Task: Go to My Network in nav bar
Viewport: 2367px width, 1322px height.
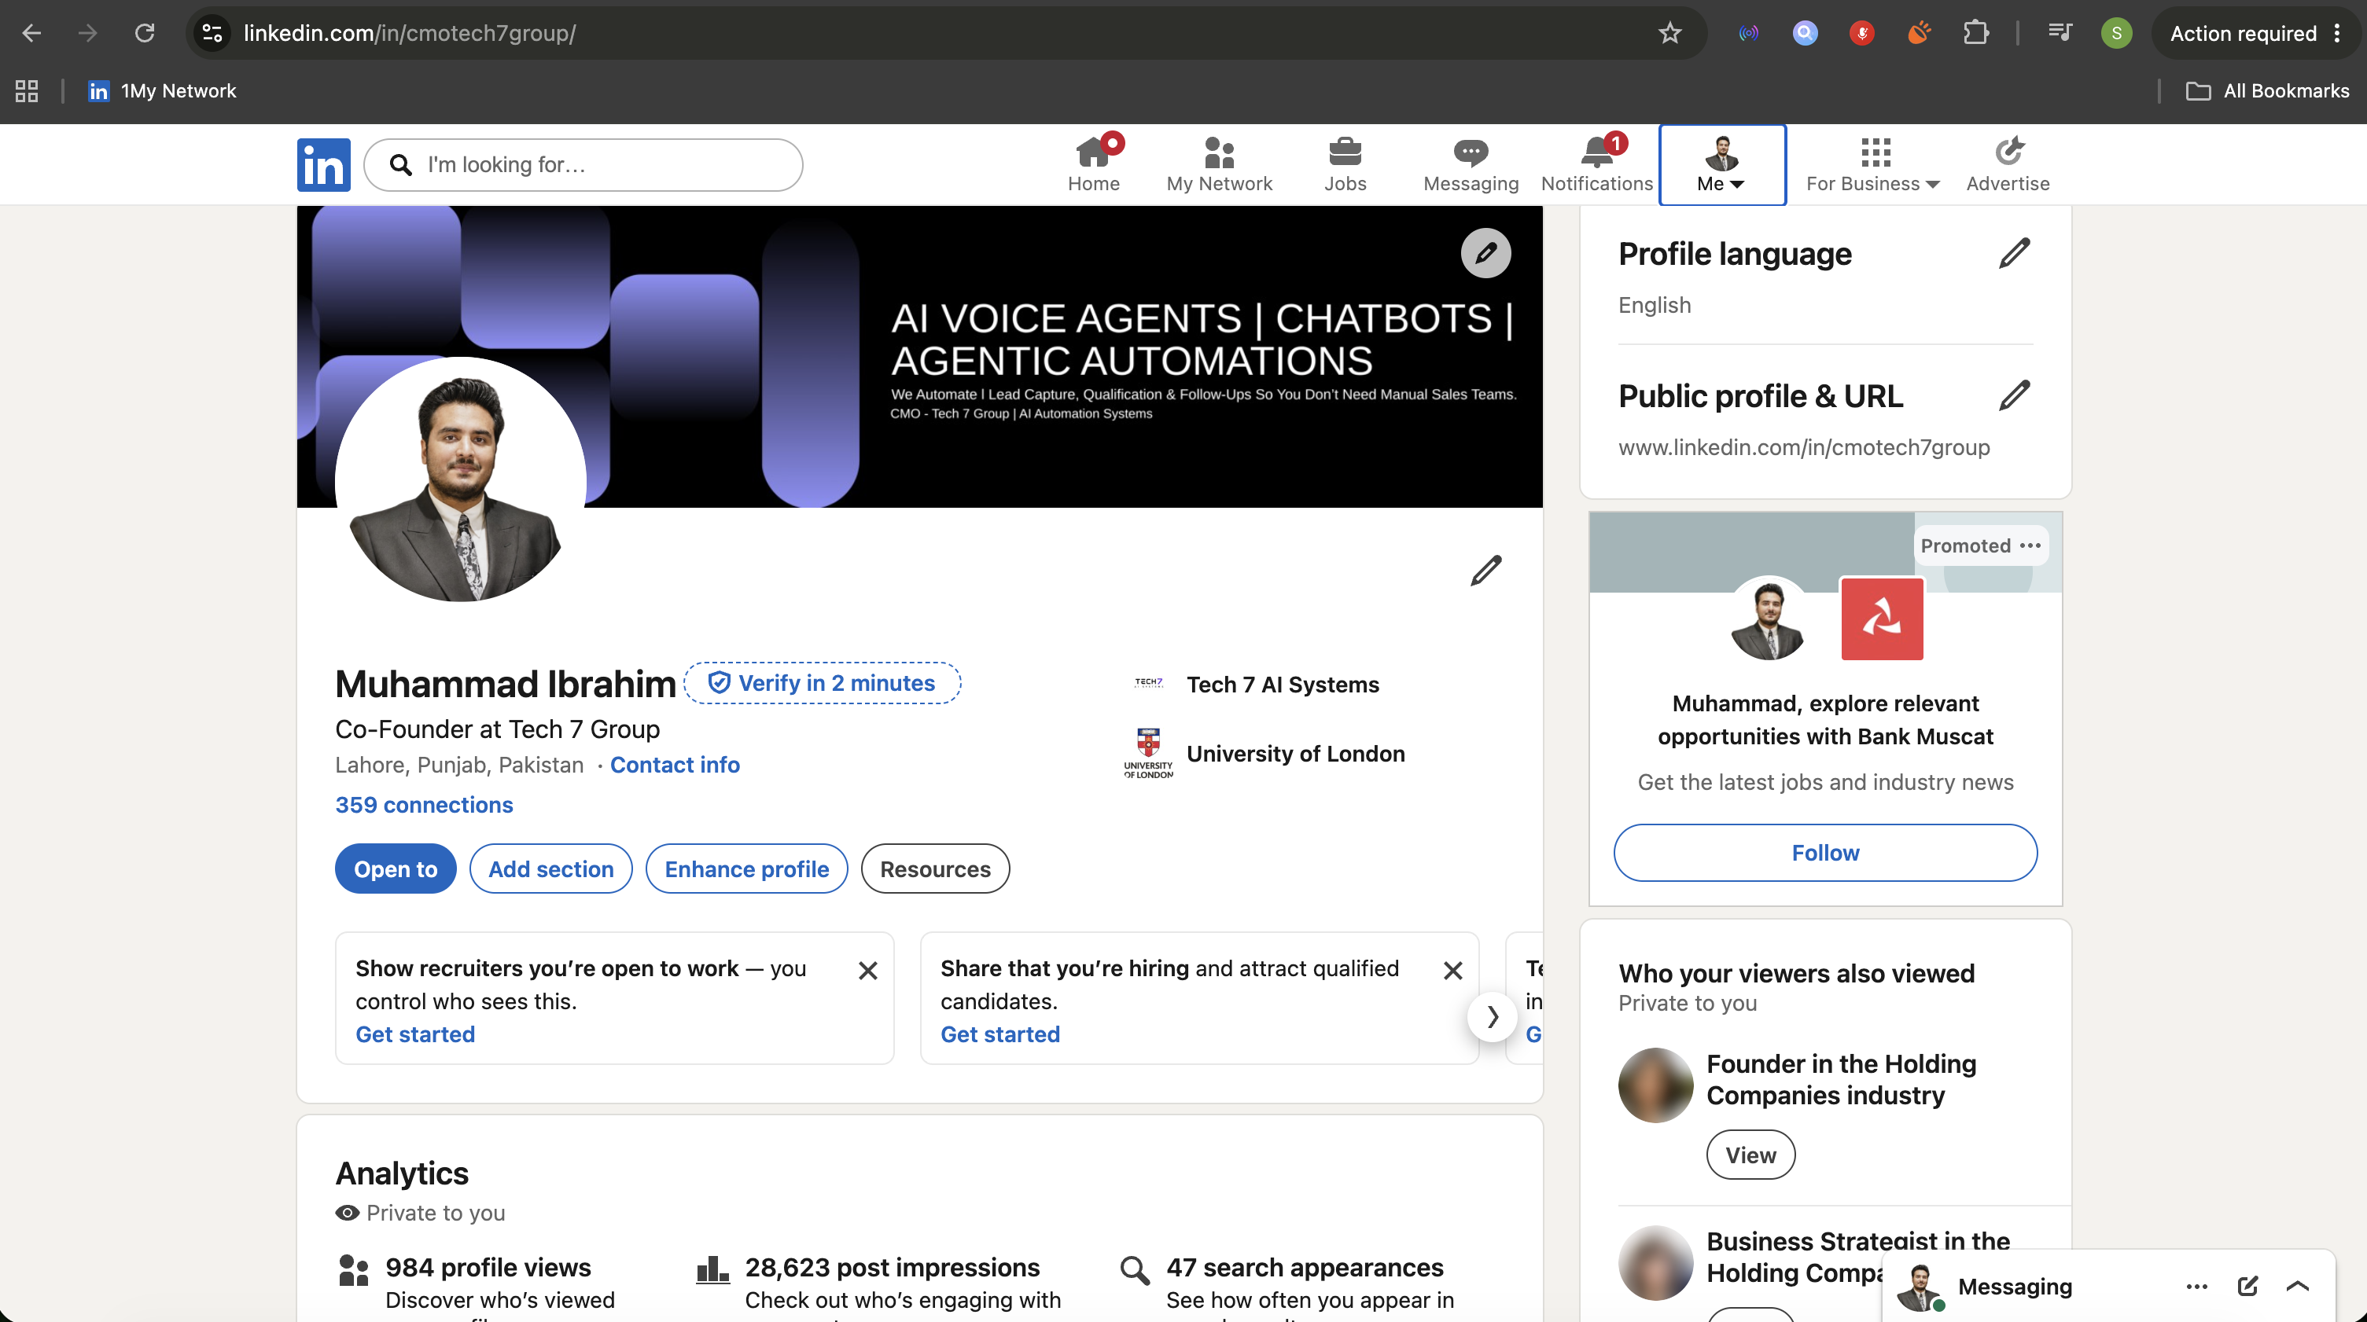Action: point(1218,164)
